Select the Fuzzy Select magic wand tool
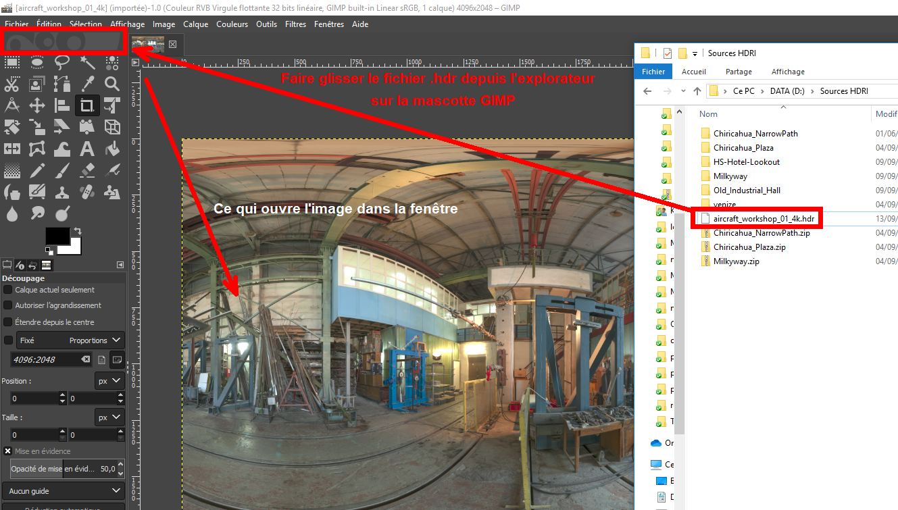This screenshot has width=898, height=510. [87, 63]
